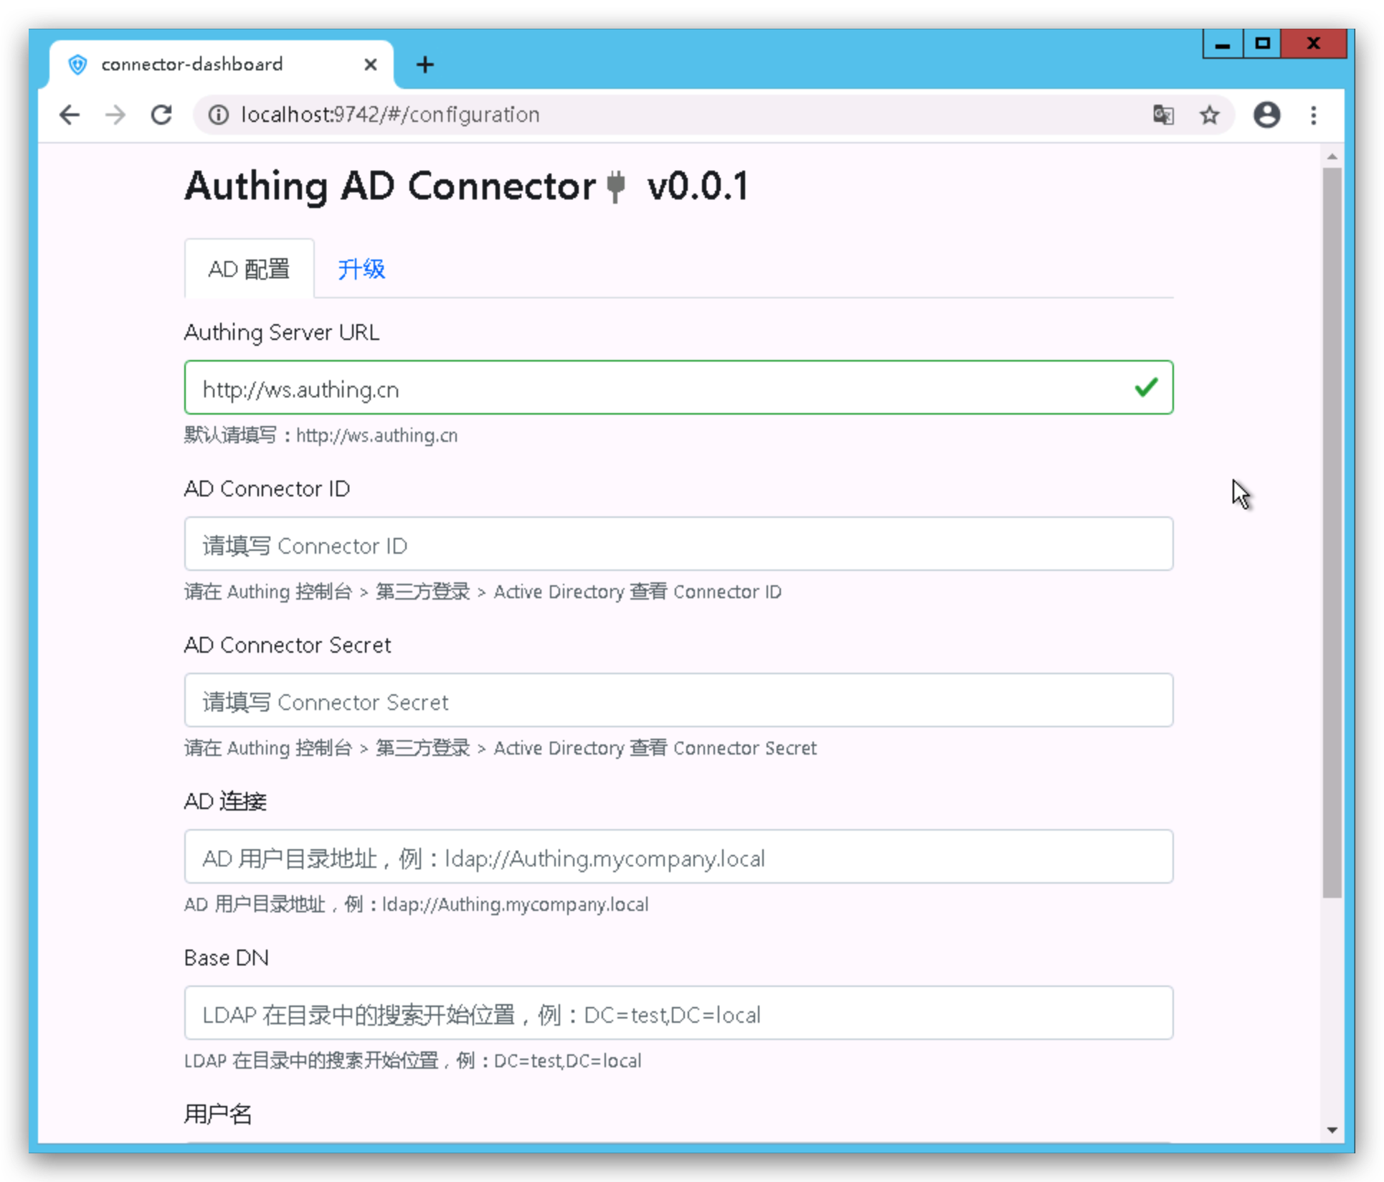This screenshot has height=1182, width=1384.
Task: Open the translate page icon
Action: point(1163,115)
